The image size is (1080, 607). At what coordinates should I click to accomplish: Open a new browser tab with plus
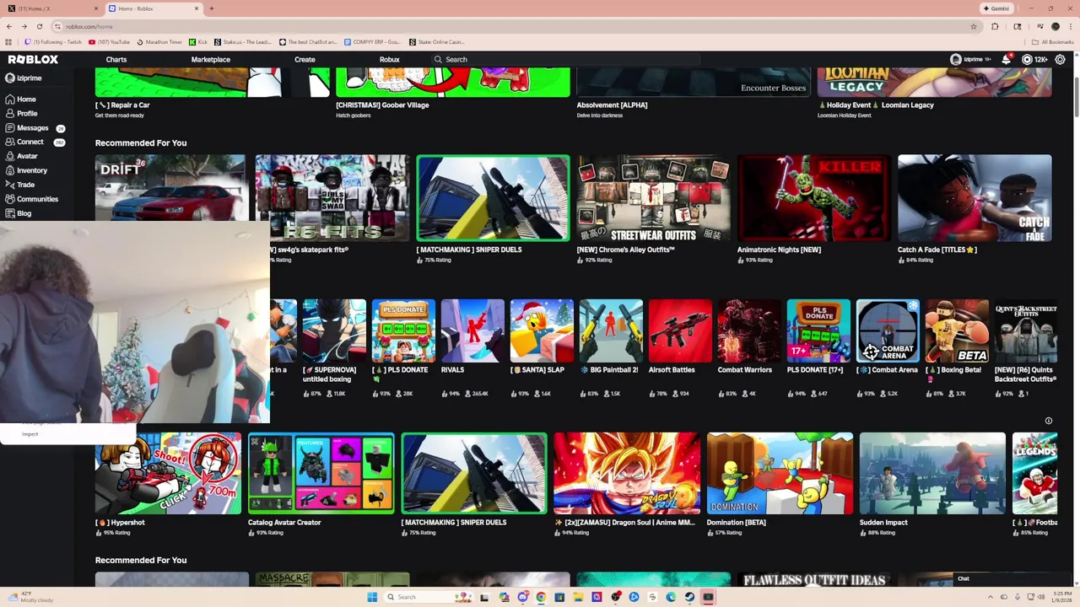click(211, 8)
